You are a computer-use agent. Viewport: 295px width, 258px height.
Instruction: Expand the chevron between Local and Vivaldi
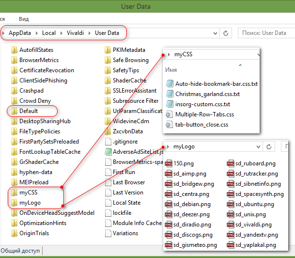point(60,33)
